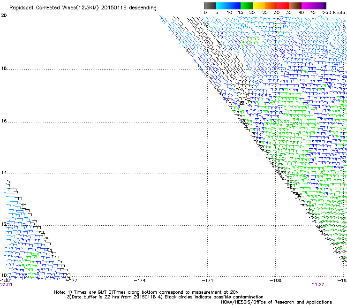Image resolution: width=347 pixels, height=305 pixels.
Task: Click the green 15-20 knots color segment
Action: 247,6
